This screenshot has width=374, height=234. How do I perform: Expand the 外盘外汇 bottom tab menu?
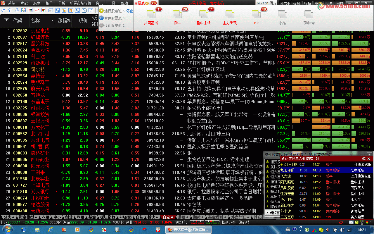pos(240,217)
